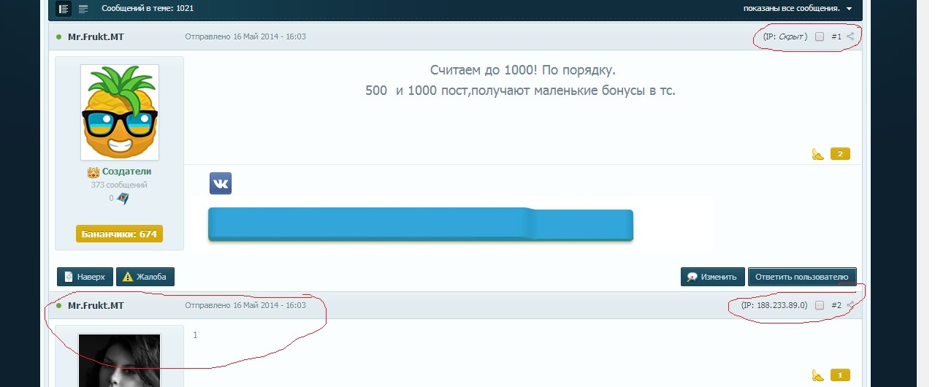Click the green online dot of post #1
Image resolution: width=935 pixels, height=387 pixels.
[59, 37]
